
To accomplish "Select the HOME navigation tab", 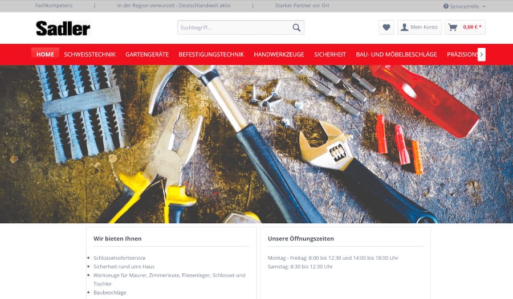I will [45, 55].
